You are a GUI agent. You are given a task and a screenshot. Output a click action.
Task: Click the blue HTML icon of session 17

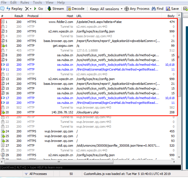[3, 98]
